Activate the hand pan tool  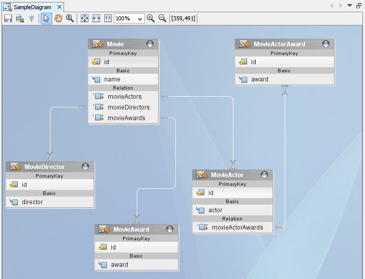[58, 18]
